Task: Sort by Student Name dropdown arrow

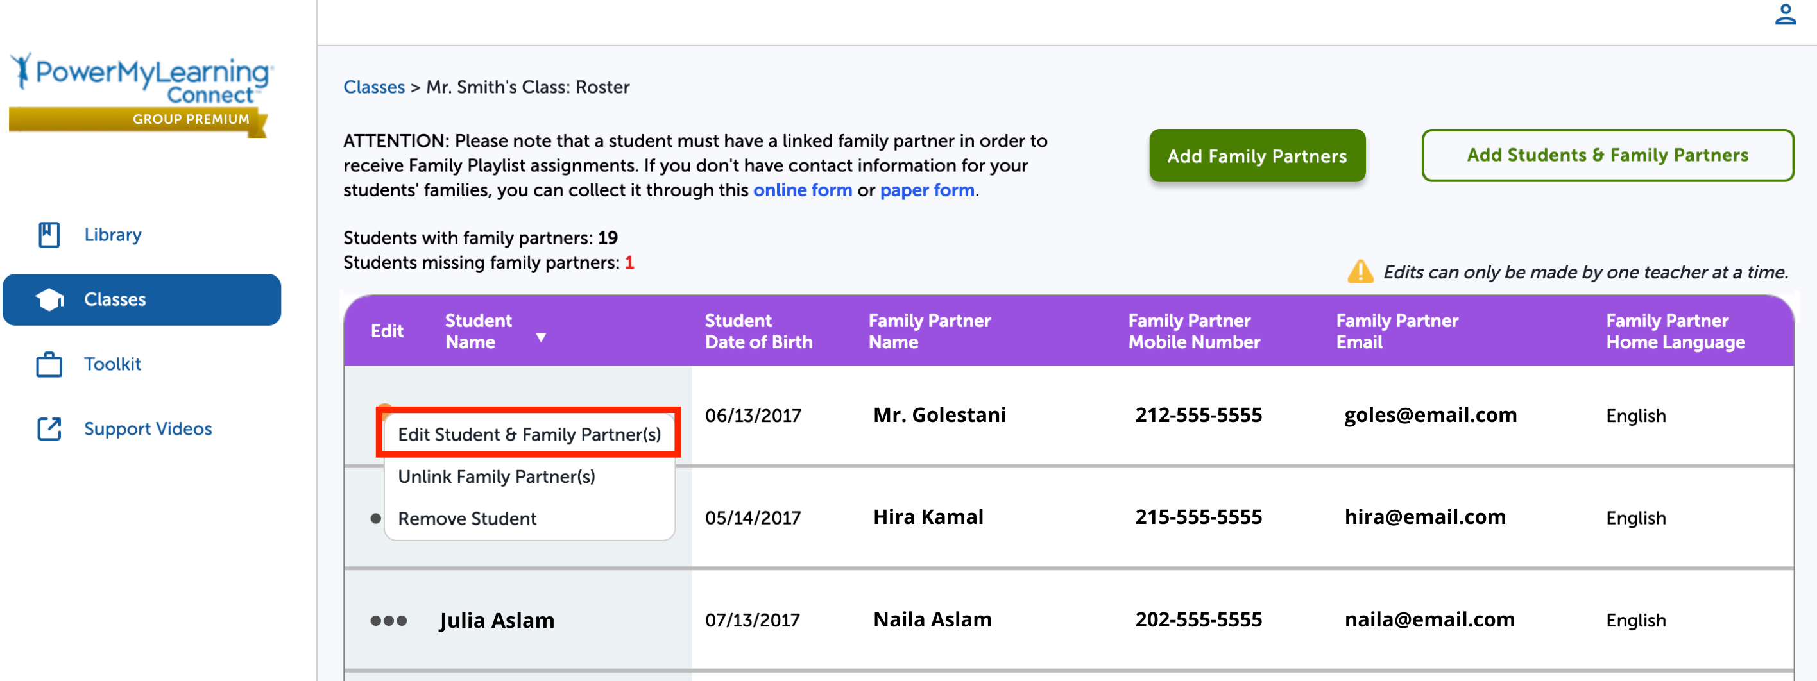Action: point(541,338)
